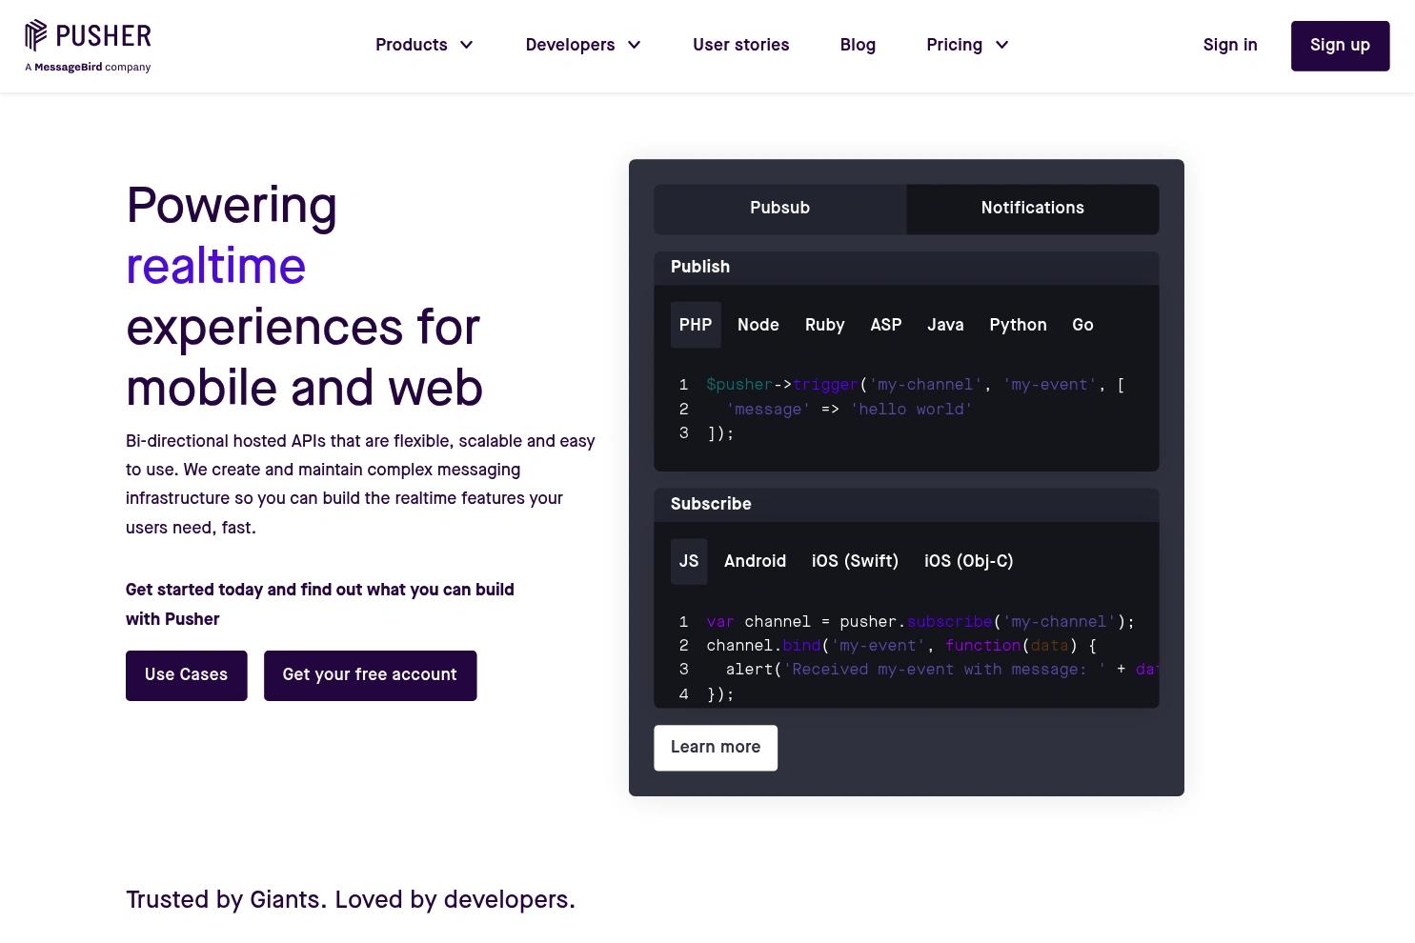Select ASP publish language tab
The width and height of the screenshot is (1415, 943).
pyautogui.click(x=886, y=325)
